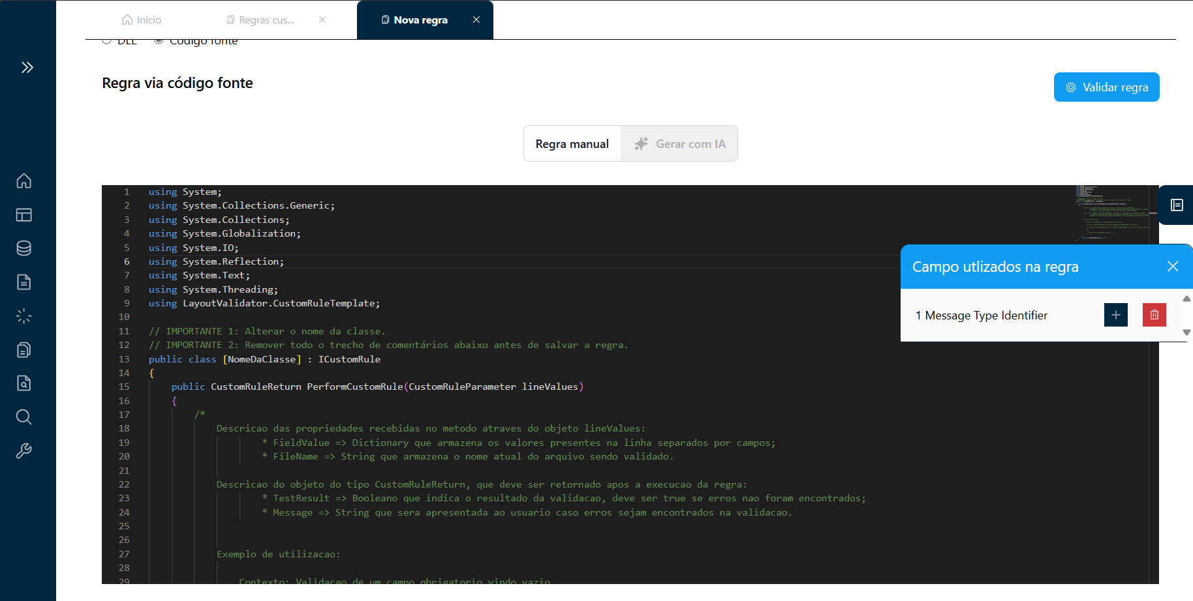Switch to Gerar com IA mode

679,144
